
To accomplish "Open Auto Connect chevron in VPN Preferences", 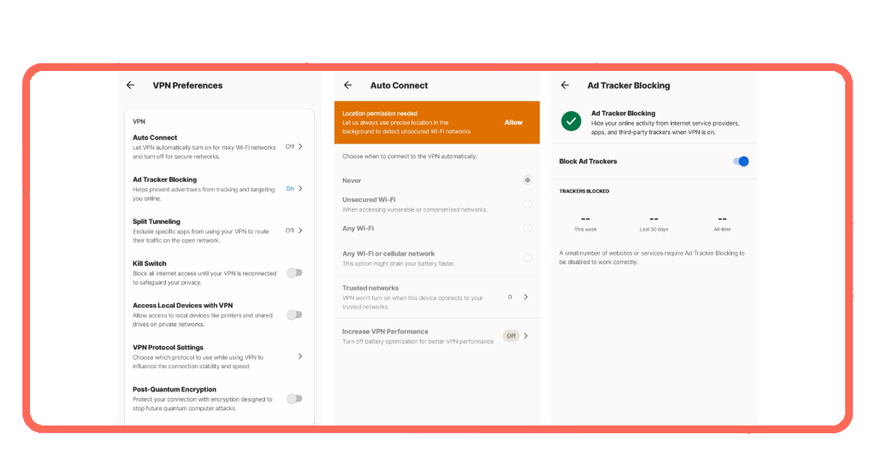I will tap(300, 147).
